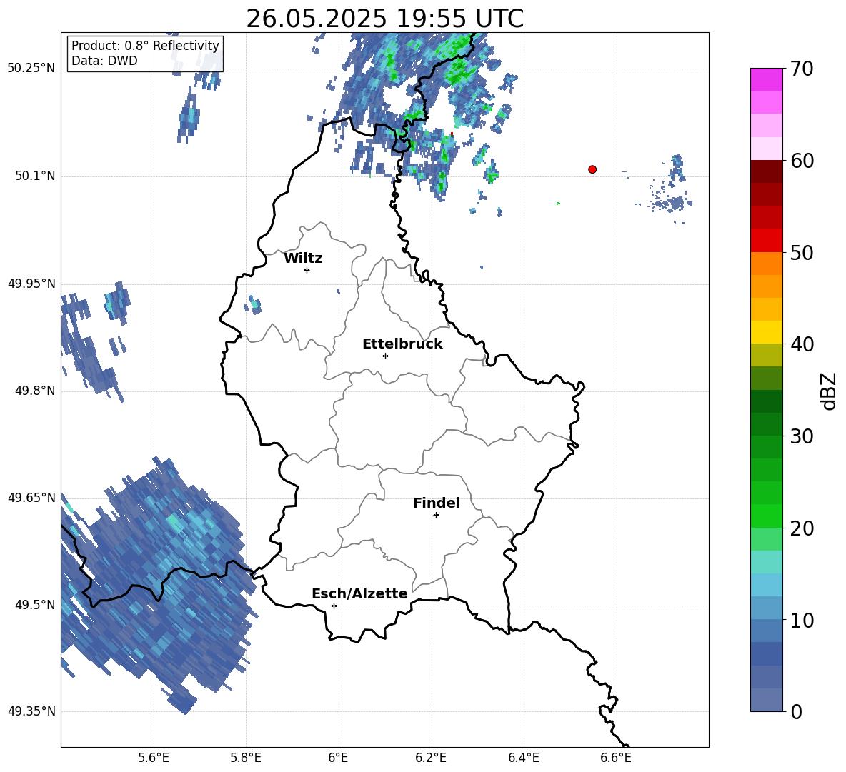Click the 6.6°E longitude label
Screen dimensions: 846x772
[x=616, y=758]
